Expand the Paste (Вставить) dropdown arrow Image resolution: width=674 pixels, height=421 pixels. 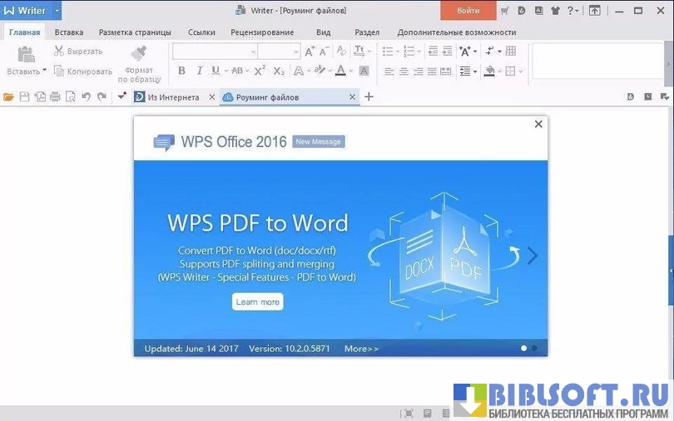tap(45, 71)
